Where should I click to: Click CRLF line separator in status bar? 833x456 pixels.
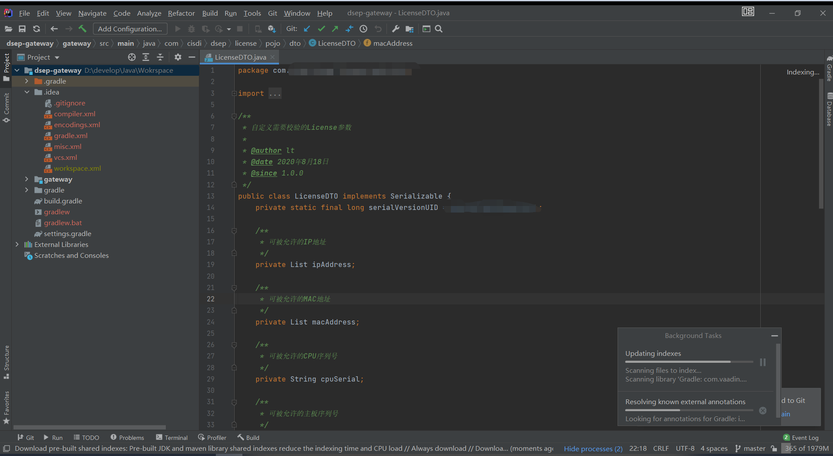(x=661, y=449)
